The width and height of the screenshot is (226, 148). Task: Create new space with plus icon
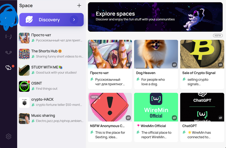point(79,5)
